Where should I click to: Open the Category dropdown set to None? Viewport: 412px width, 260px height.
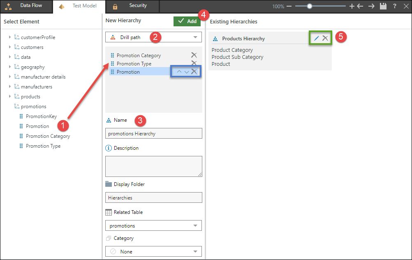tap(153, 251)
